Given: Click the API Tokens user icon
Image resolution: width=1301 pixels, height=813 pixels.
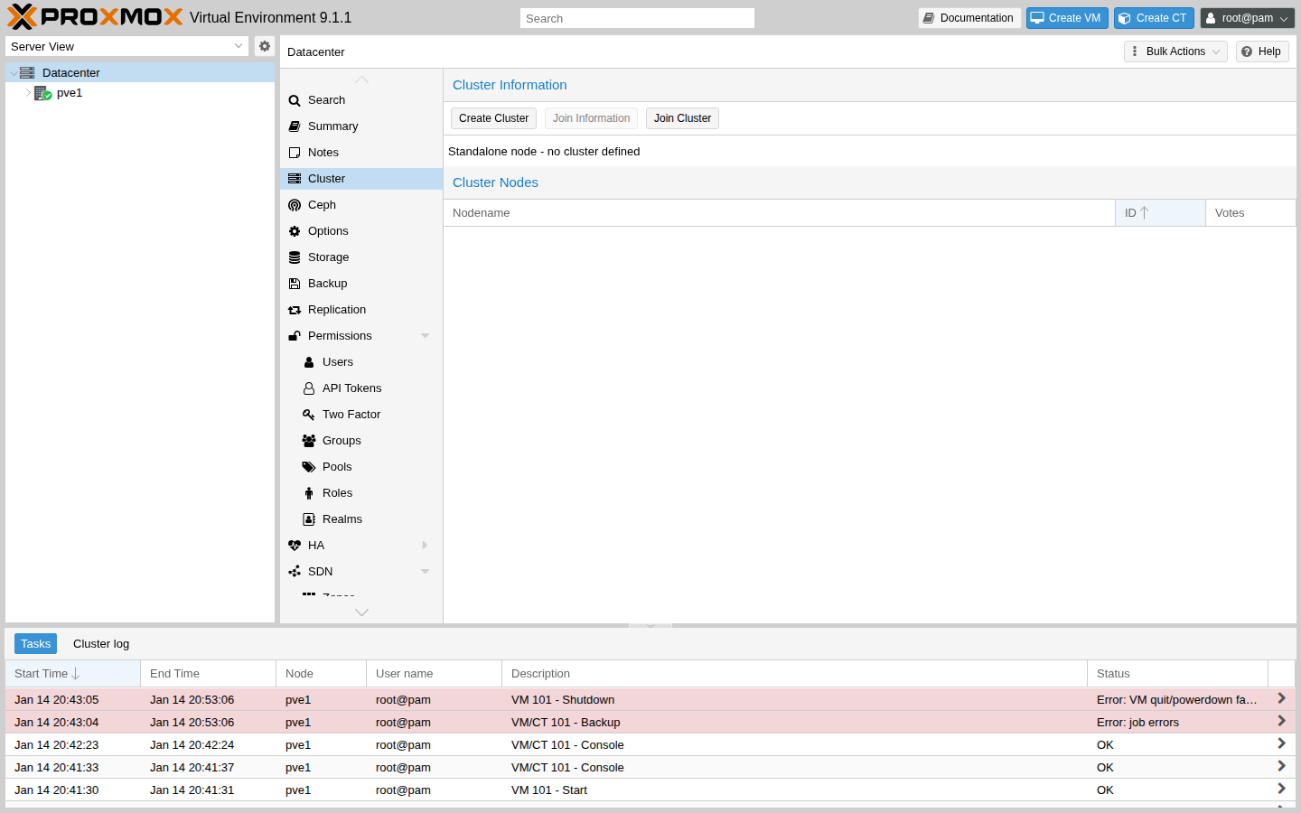Looking at the screenshot, I should pos(309,388).
